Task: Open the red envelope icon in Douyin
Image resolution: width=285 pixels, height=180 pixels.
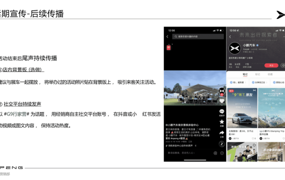Action: (168, 47)
